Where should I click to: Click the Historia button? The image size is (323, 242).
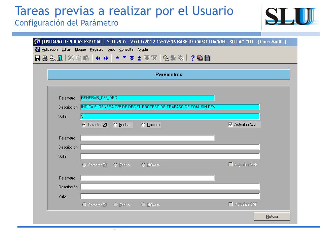272,216
